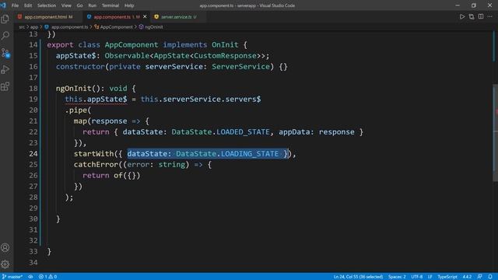Open the Extensions view
Viewport: 498px width, 280px height.
pyautogui.click(x=5, y=86)
